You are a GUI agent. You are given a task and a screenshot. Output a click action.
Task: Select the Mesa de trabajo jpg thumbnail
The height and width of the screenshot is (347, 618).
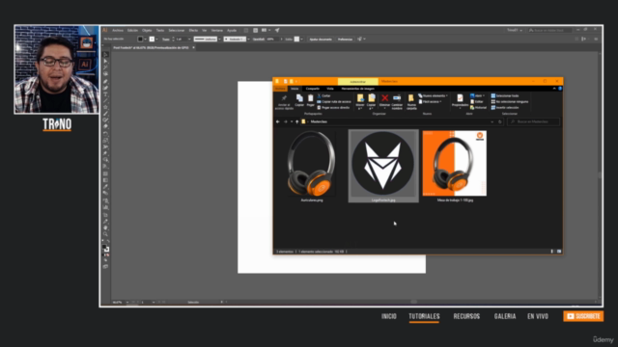click(x=455, y=164)
